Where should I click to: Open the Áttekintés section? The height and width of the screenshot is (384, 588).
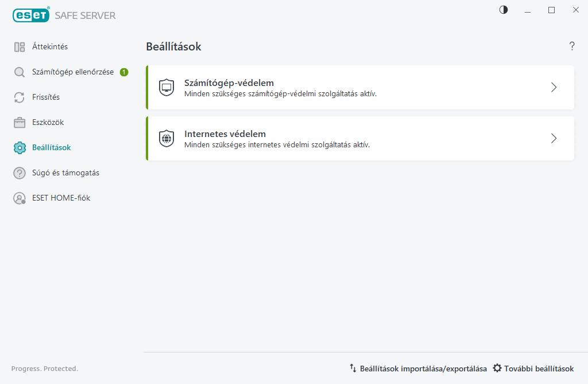click(x=50, y=47)
